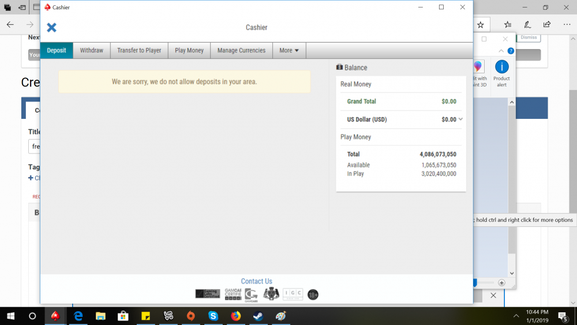The width and height of the screenshot is (577, 325).
Task: Launch Firefox from the taskbar
Action: point(235,316)
